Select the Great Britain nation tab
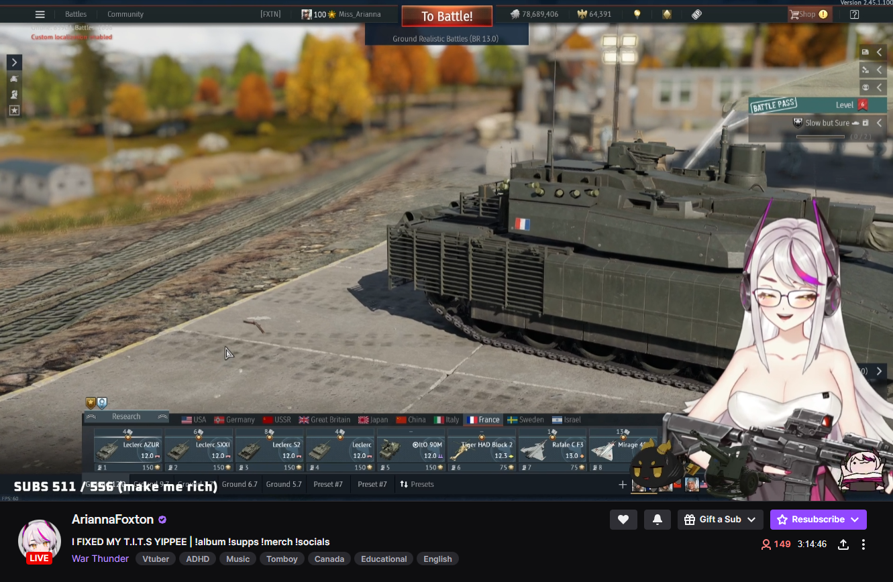 (x=324, y=420)
